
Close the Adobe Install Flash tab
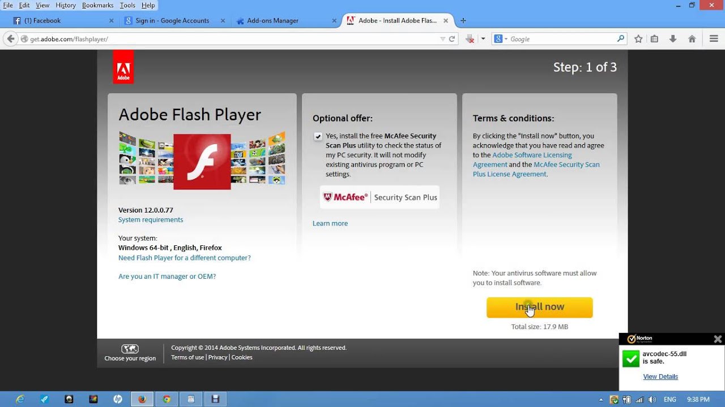[446, 21]
